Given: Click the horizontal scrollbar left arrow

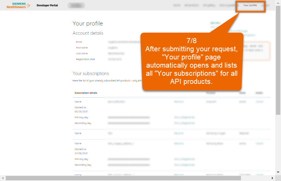Looking at the screenshot, I should point(3,178).
